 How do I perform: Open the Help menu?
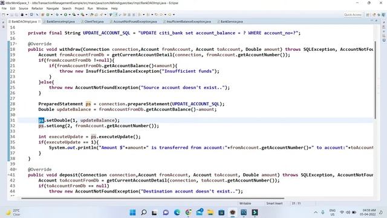[114, 8]
